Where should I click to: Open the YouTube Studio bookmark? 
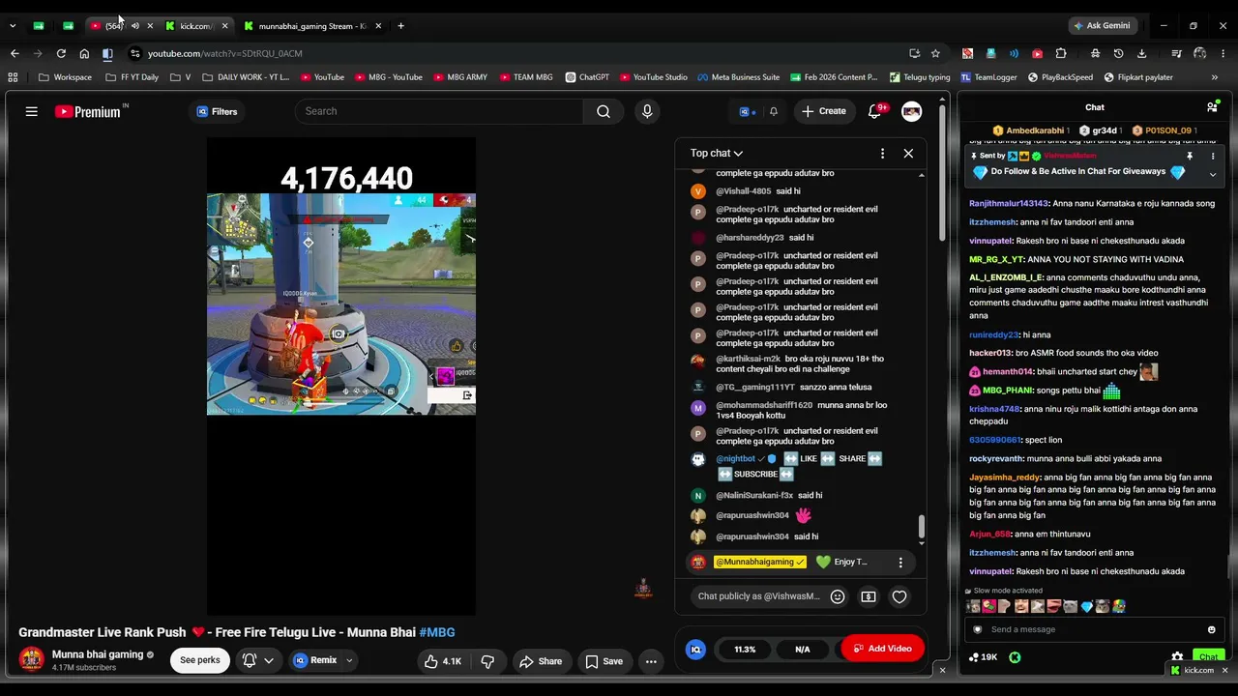point(654,77)
